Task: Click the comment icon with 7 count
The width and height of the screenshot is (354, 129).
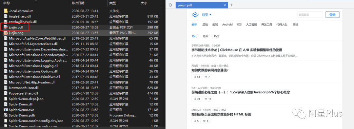Action: [206, 77]
